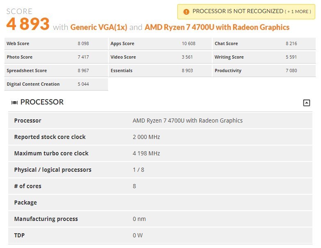
Task: Click the processor chip icon
Action: click(x=14, y=102)
